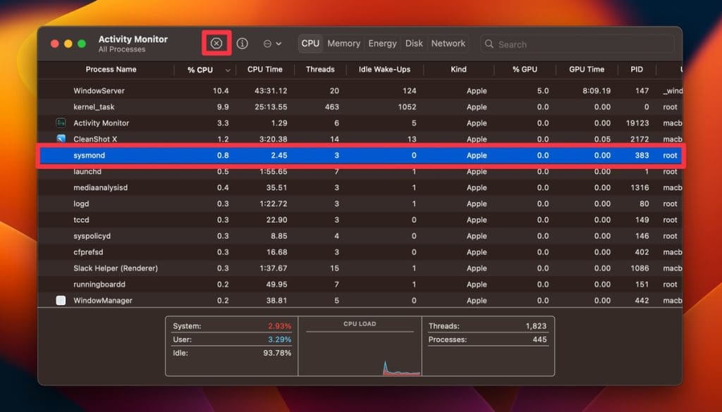Select the mediaanalysisd process row
The height and width of the screenshot is (412, 722).
tap(360, 187)
